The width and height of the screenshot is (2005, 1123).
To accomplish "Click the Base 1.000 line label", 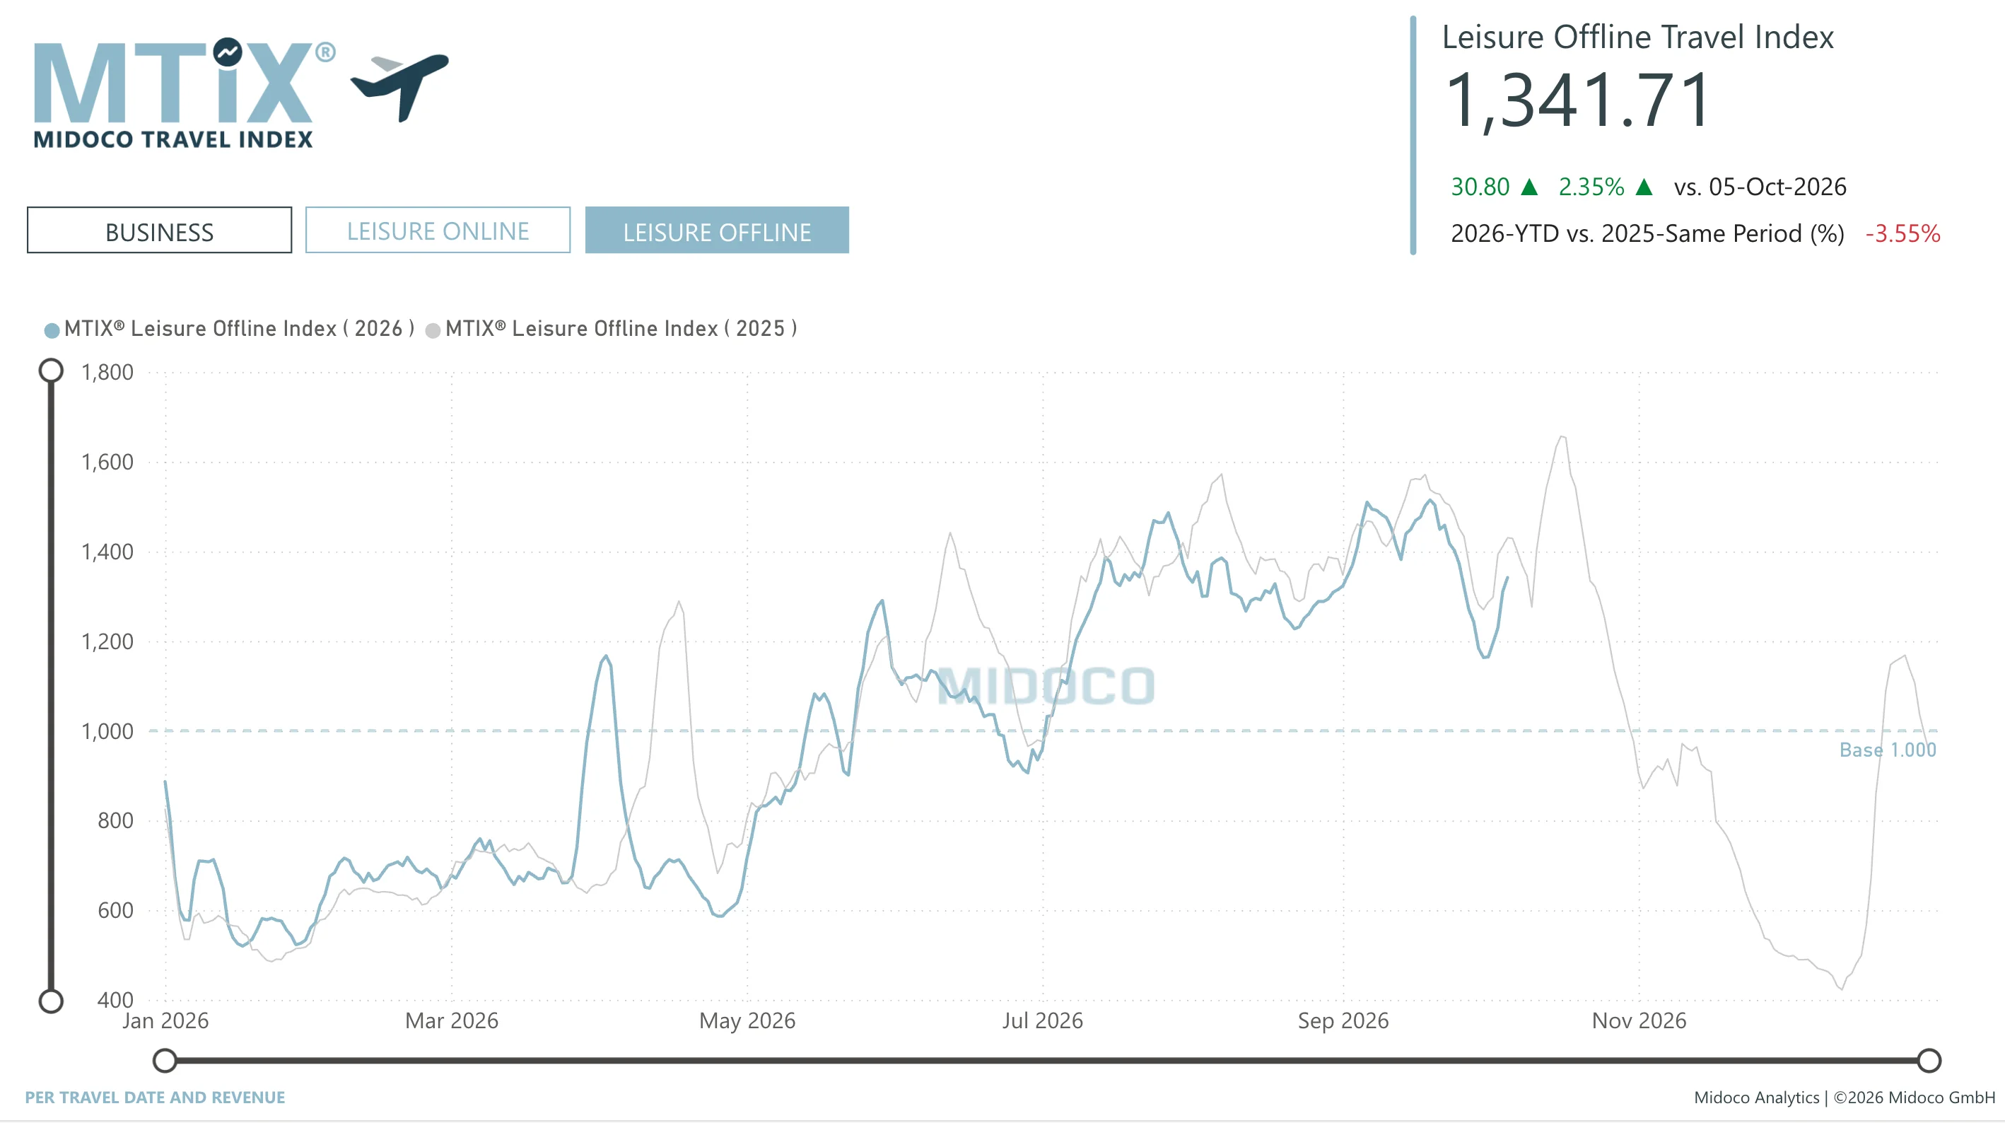I will coord(1887,750).
